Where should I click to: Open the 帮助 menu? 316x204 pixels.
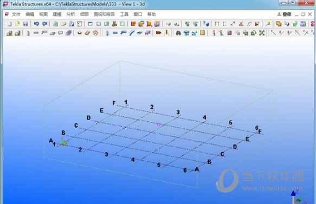[x=151, y=14]
